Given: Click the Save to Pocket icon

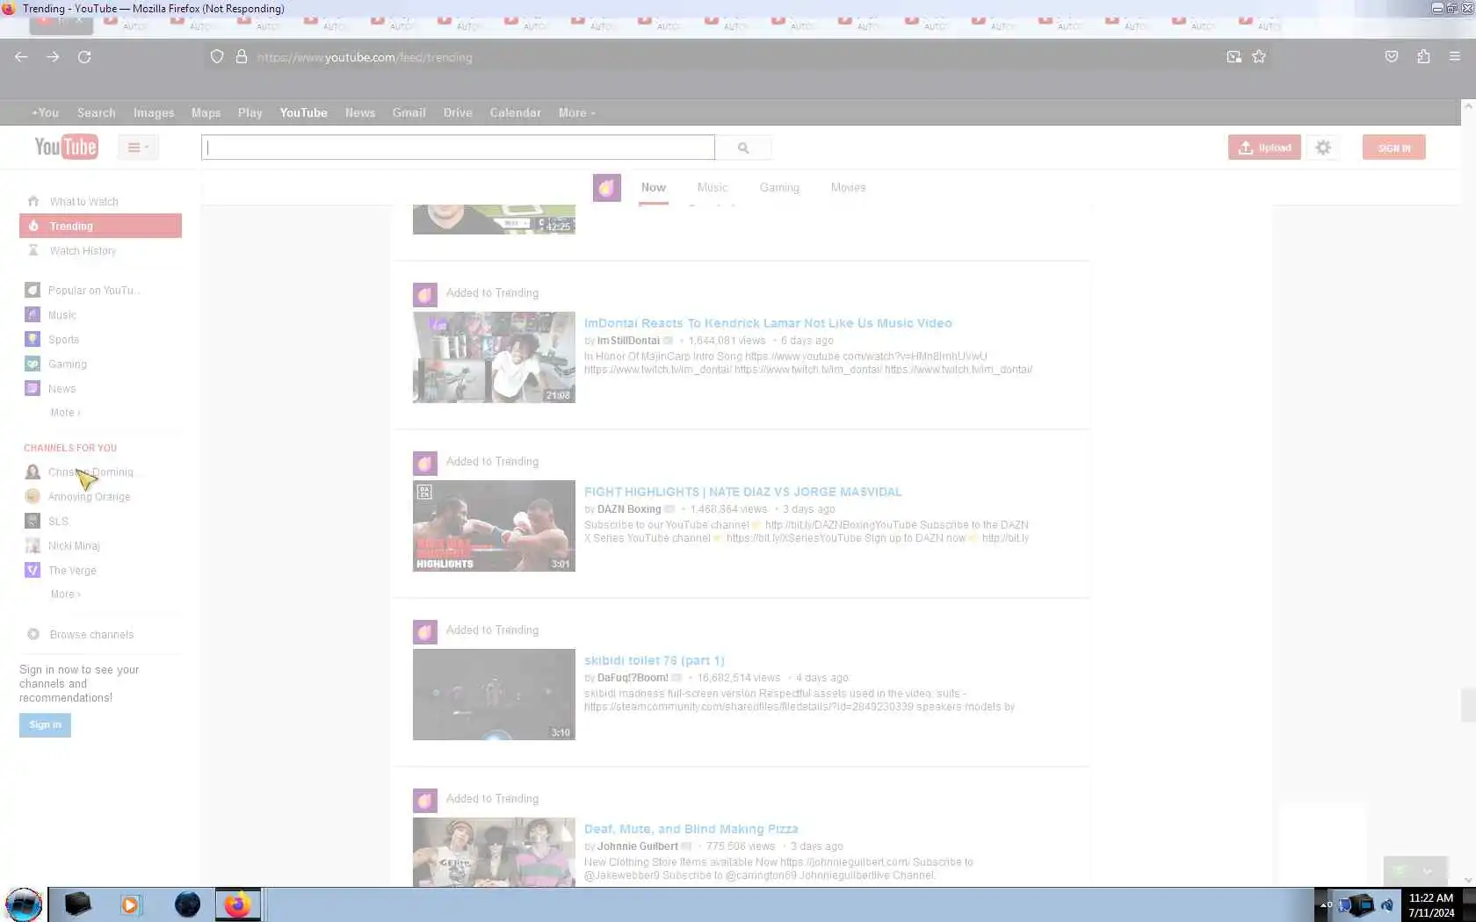Looking at the screenshot, I should [1392, 57].
